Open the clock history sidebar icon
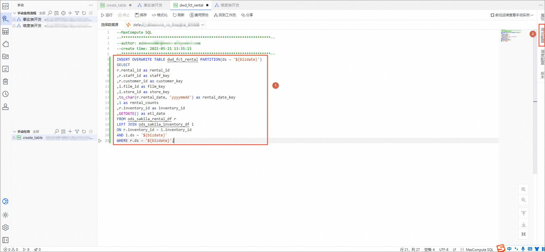The height and width of the screenshot is (252, 545). coord(5,94)
